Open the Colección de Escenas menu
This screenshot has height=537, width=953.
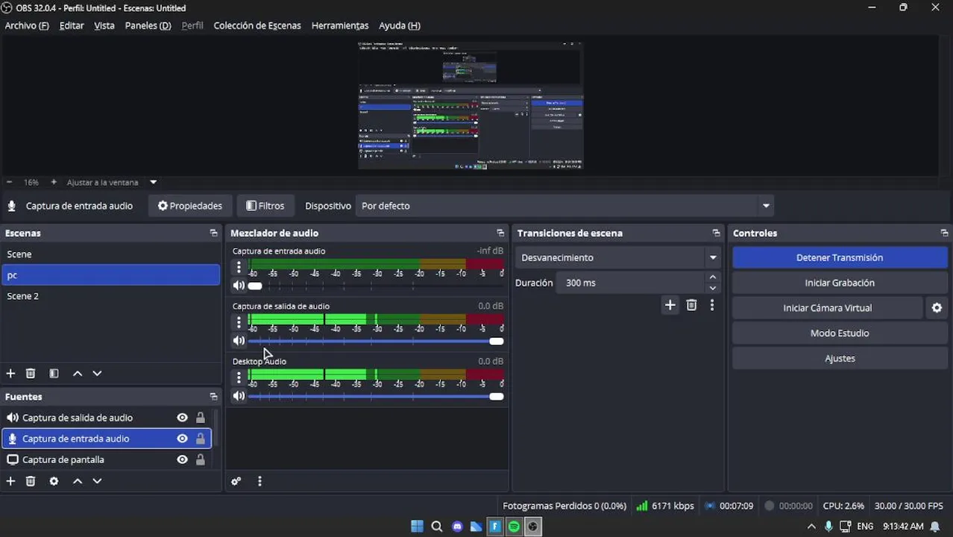(257, 25)
